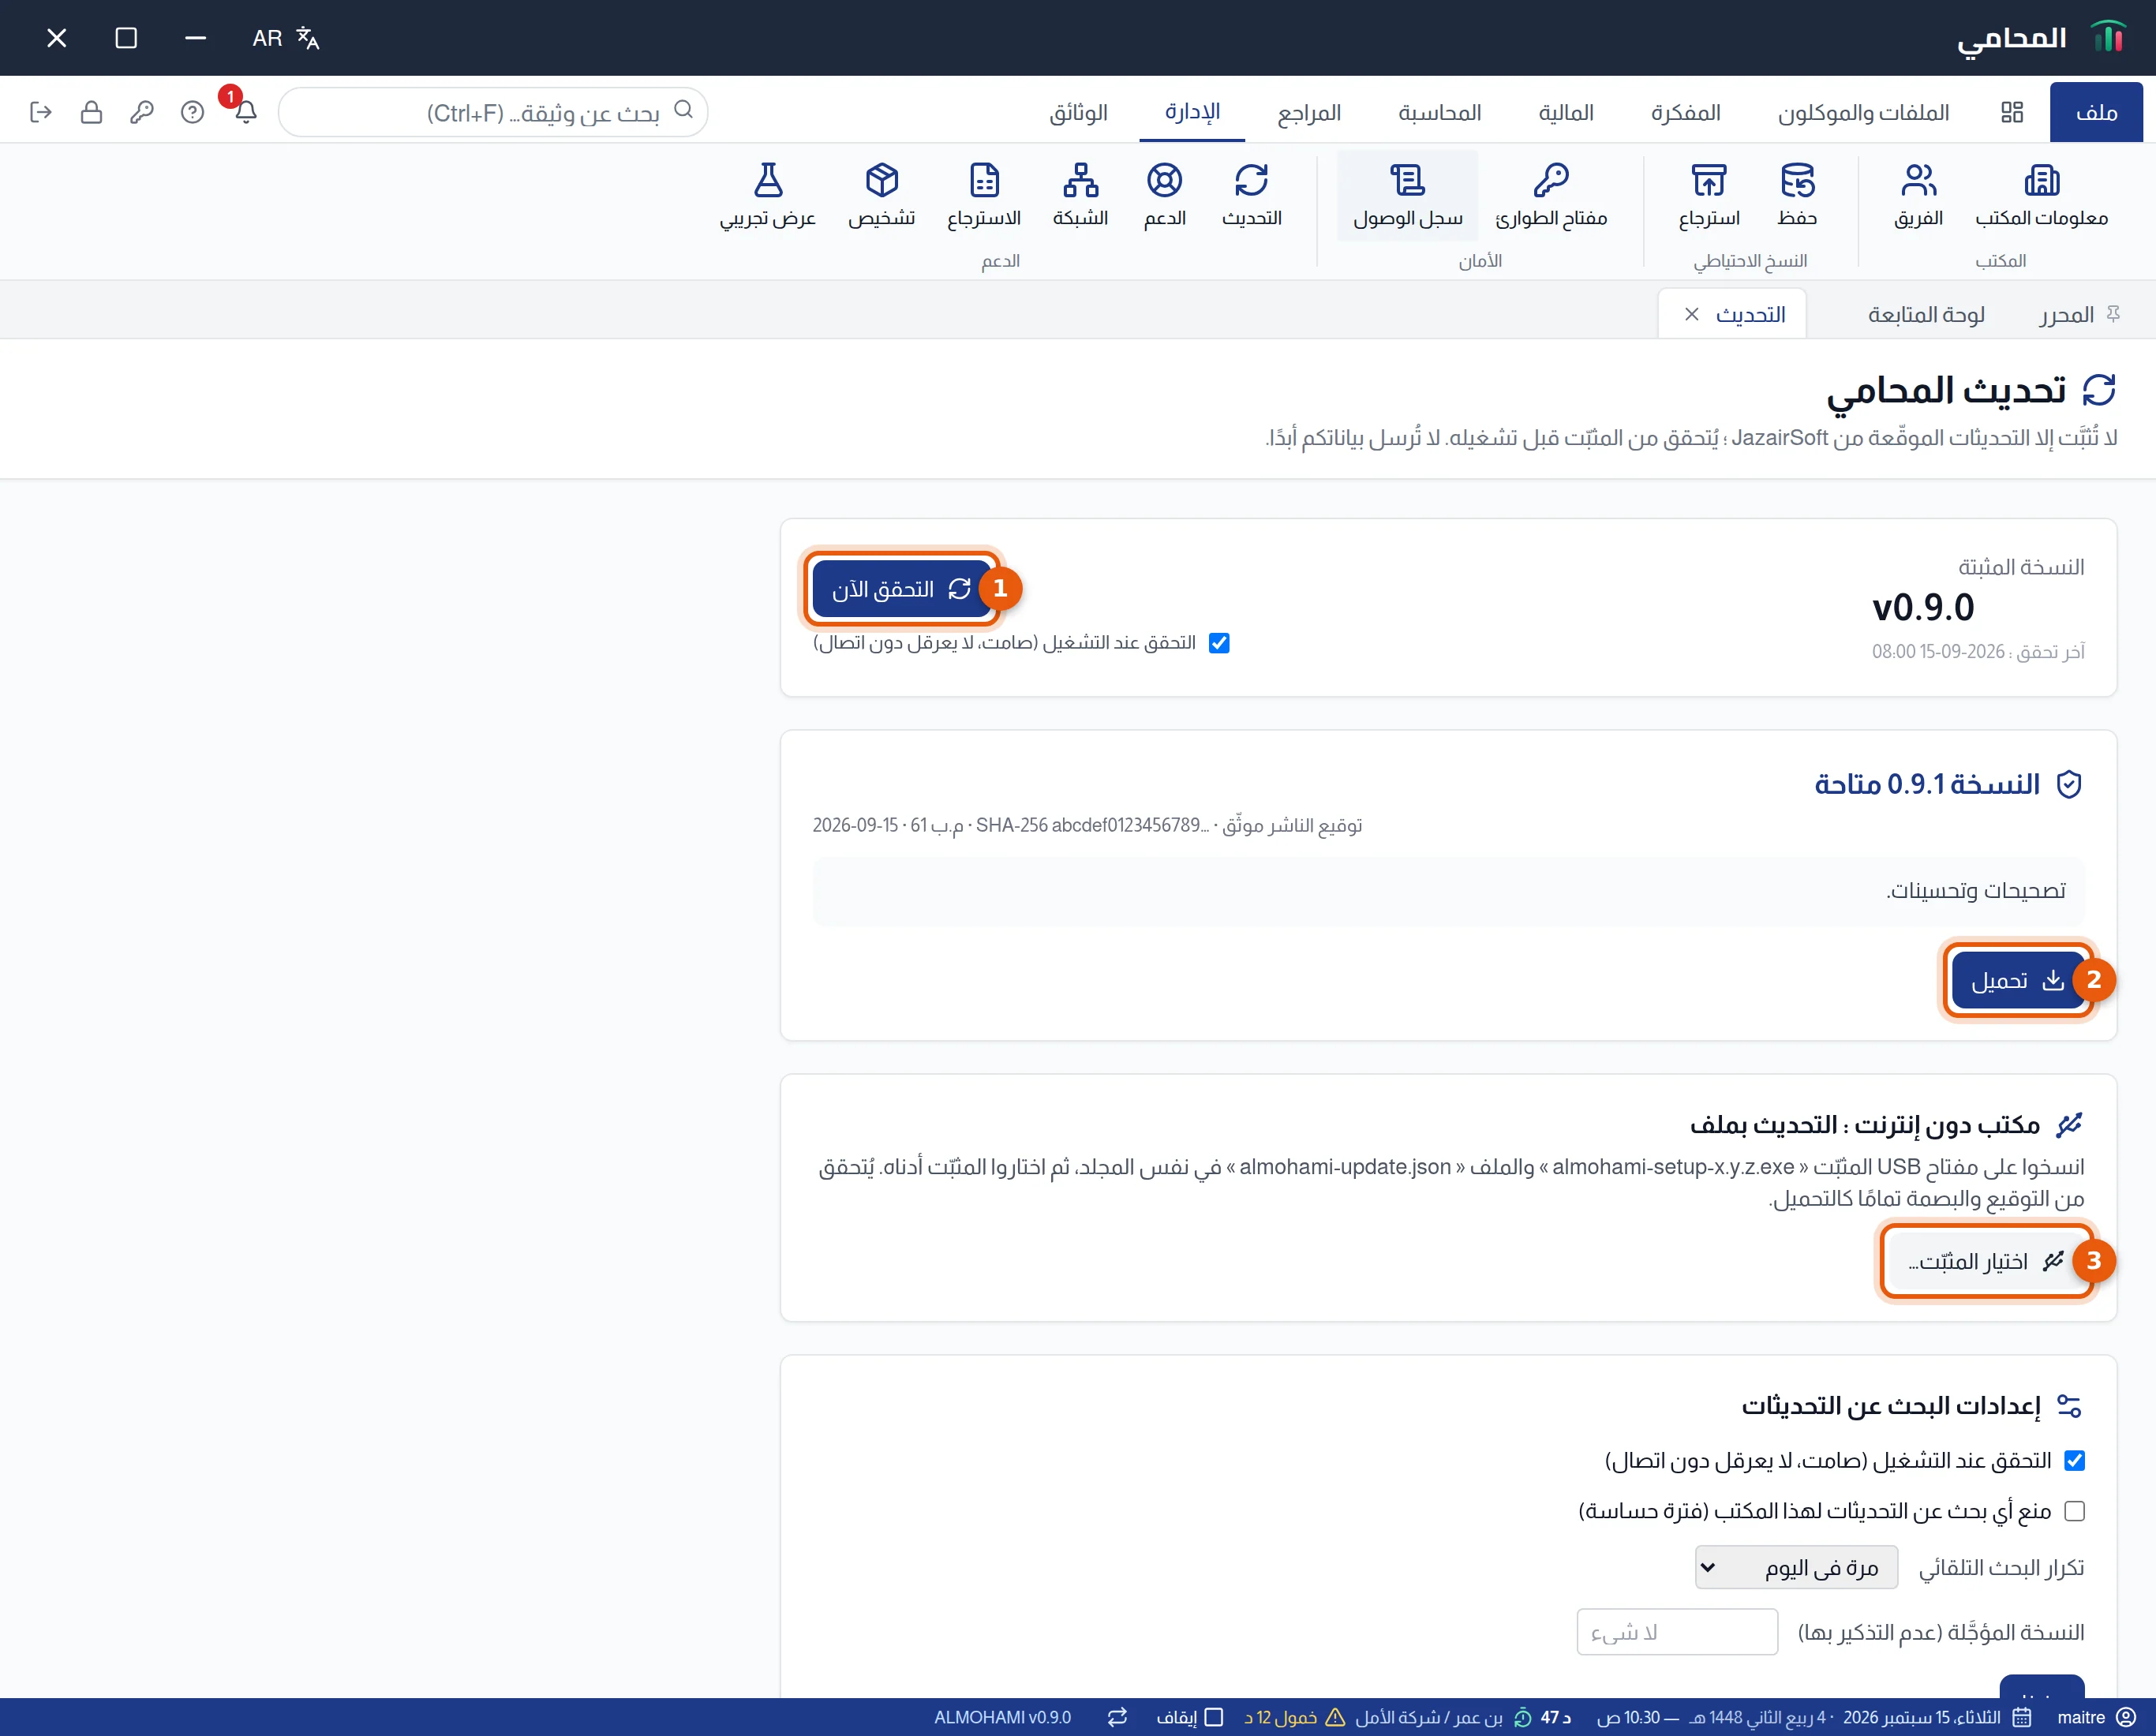
Task: Open عرض تجريبي demo flask icon
Action: (x=768, y=195)
